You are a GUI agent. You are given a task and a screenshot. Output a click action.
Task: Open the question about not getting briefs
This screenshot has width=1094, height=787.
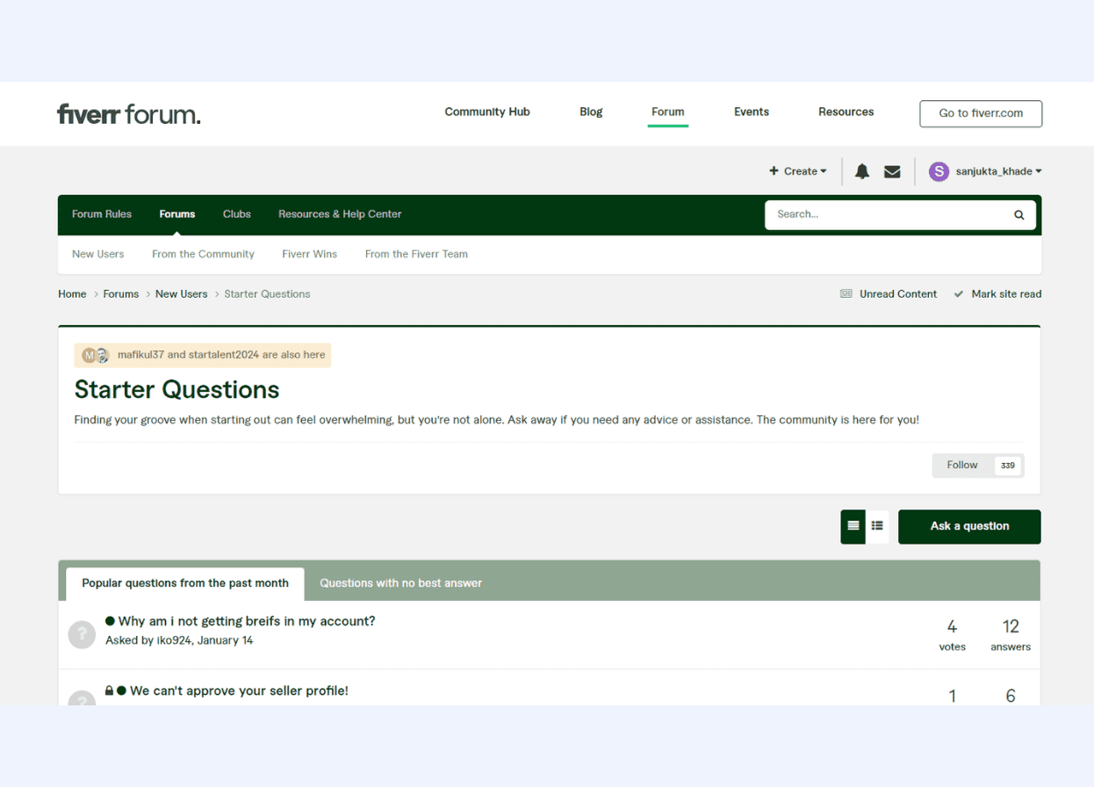[246, 621]
